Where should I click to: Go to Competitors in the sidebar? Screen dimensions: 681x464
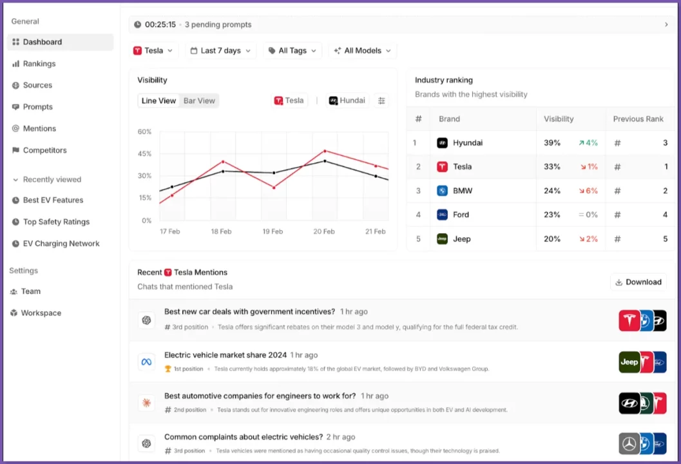pyautogui.click(x=44, y=150)
